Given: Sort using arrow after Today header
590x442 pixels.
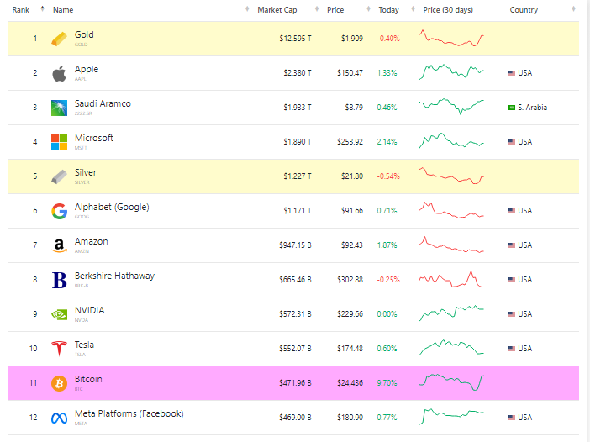Looking at the screenshot, I should (x=414, y=8).
